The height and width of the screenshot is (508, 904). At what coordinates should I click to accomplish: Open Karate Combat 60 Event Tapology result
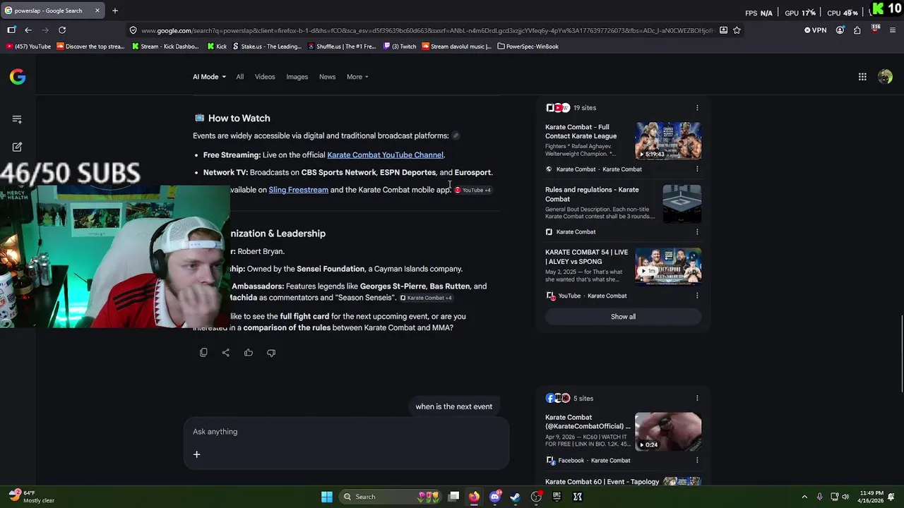[x=602, y=482]
